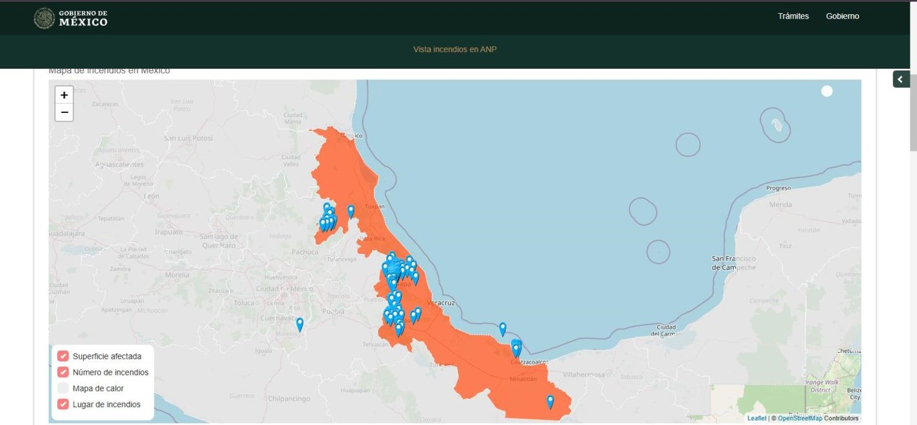Click fire marker on coast east of Veracruz
This screenshot has width=917, height=425.
pos(503,329)
